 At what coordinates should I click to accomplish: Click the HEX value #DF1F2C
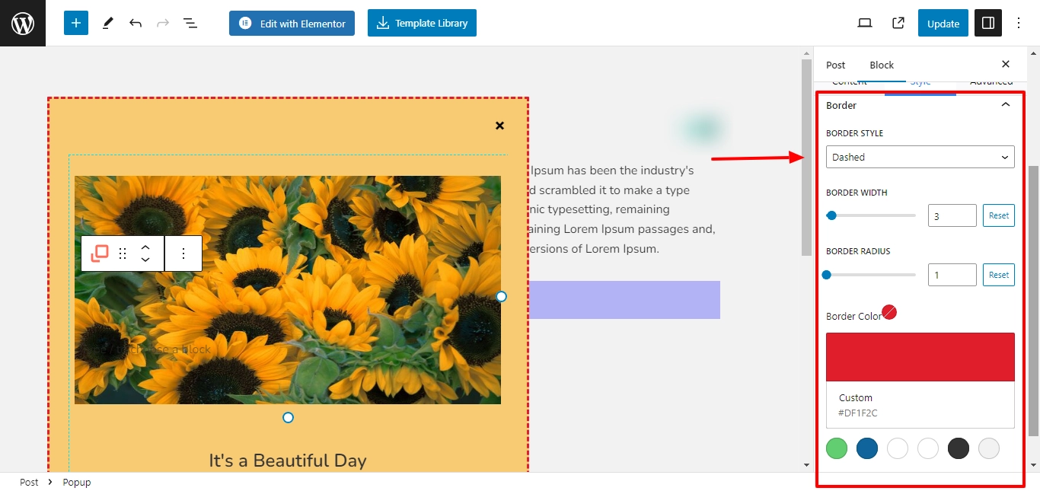(x=858, y=413)
